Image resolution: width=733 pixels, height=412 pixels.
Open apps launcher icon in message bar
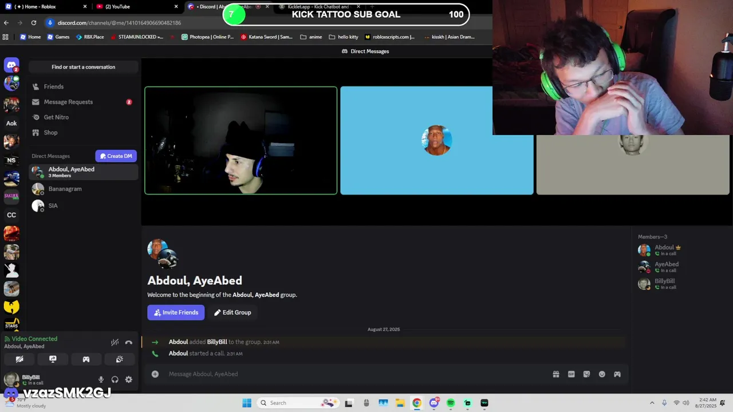tap(617, 374)
